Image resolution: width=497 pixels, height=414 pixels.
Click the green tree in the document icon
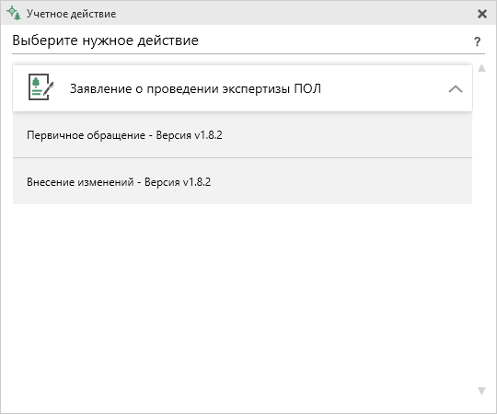pyautogui.click(x=36, y=82)
